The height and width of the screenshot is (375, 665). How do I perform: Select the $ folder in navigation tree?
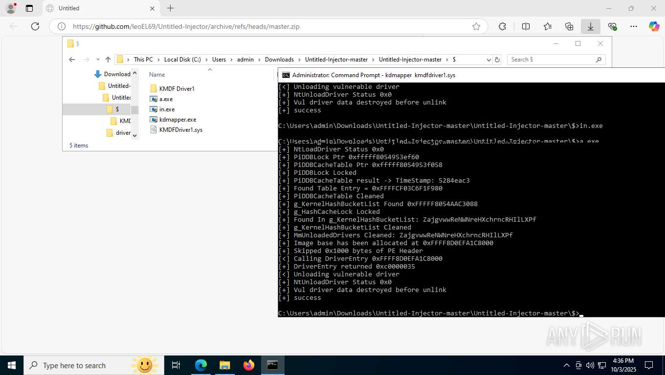coord(112,109)
